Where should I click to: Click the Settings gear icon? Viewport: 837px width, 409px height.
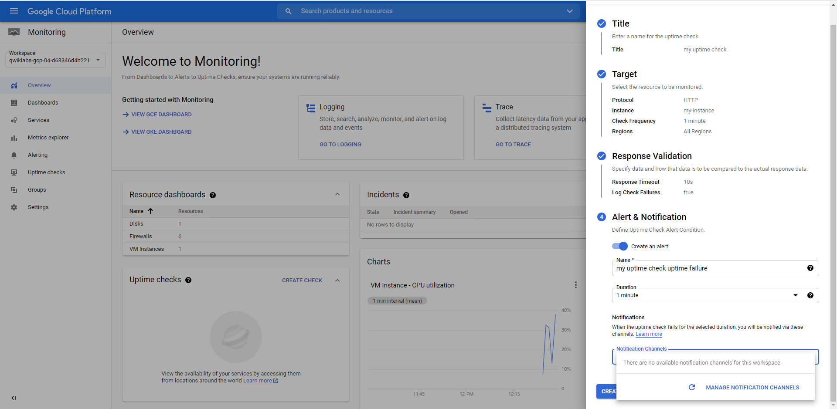point(14,207)
